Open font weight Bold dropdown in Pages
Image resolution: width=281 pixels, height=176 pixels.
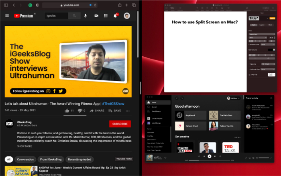coord(258,38)
